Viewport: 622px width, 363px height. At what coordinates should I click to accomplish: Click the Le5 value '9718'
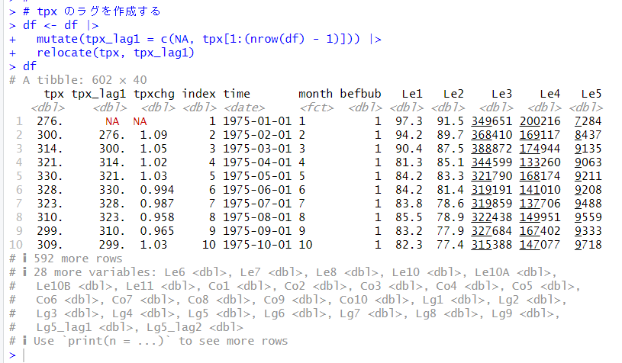point(588,245)
